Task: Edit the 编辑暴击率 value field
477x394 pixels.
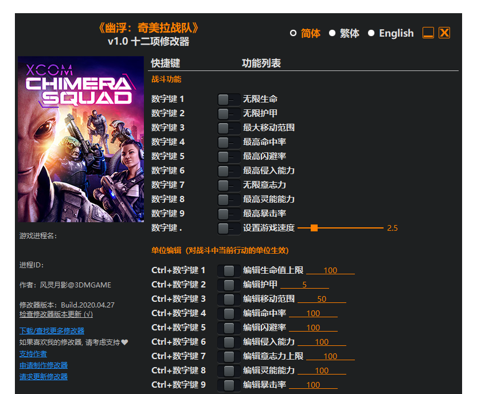Action: [313, 384]
